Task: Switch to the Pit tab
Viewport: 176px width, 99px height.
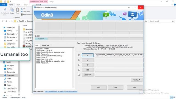Action: tap(48, 45)
